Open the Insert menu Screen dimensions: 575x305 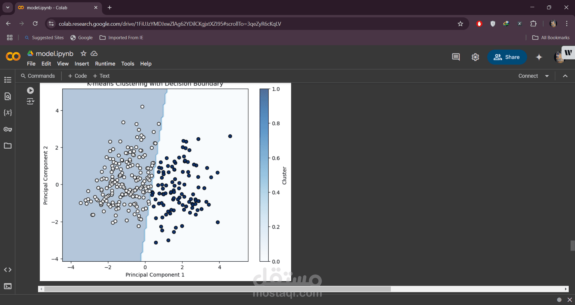82,64
